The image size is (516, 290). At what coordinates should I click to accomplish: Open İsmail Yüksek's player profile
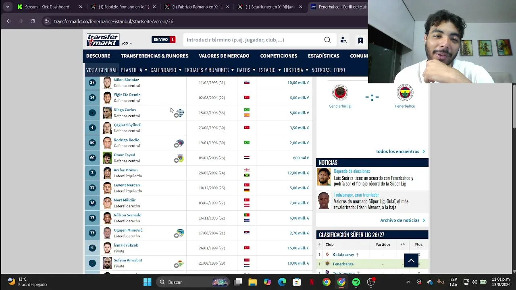126,245
